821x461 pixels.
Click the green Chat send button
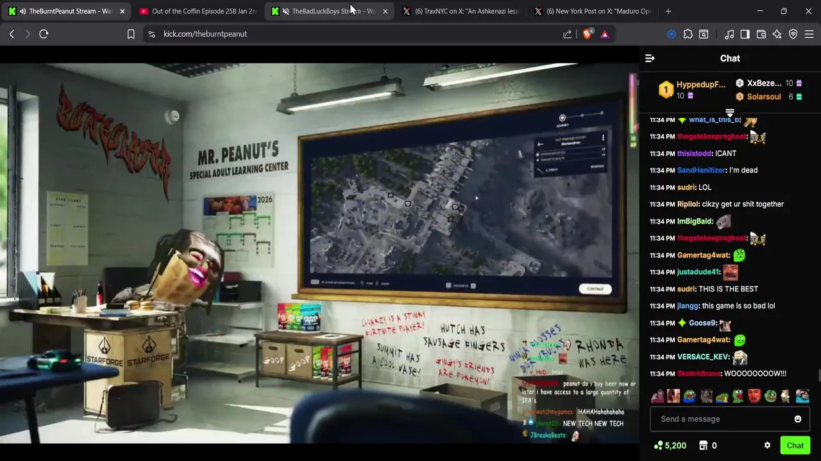click(x=795, y=446)
